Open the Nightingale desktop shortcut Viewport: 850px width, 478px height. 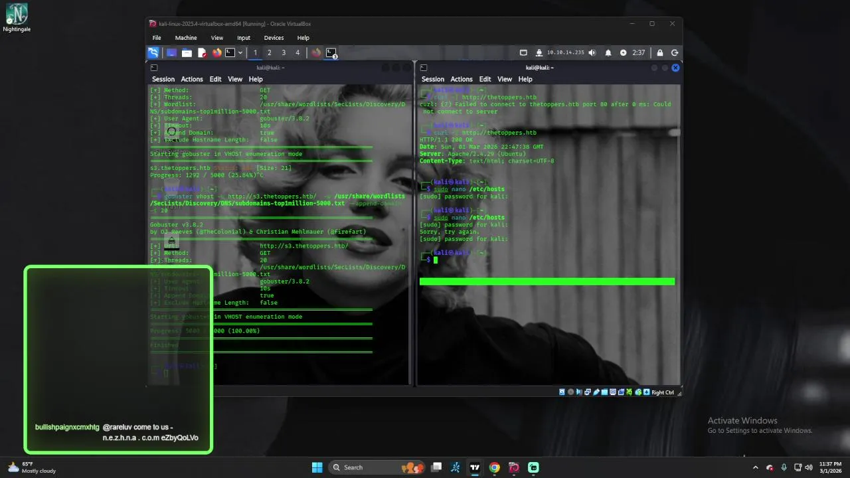tap(17, 18)
